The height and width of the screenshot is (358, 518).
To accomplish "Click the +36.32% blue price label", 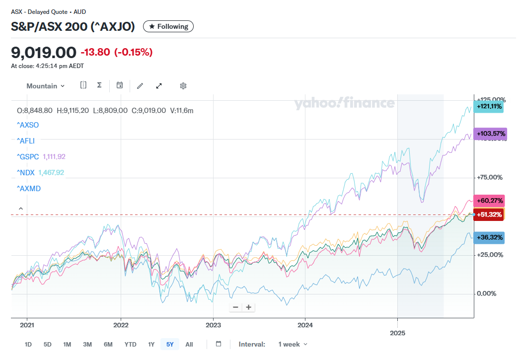I will click(489, 237).
